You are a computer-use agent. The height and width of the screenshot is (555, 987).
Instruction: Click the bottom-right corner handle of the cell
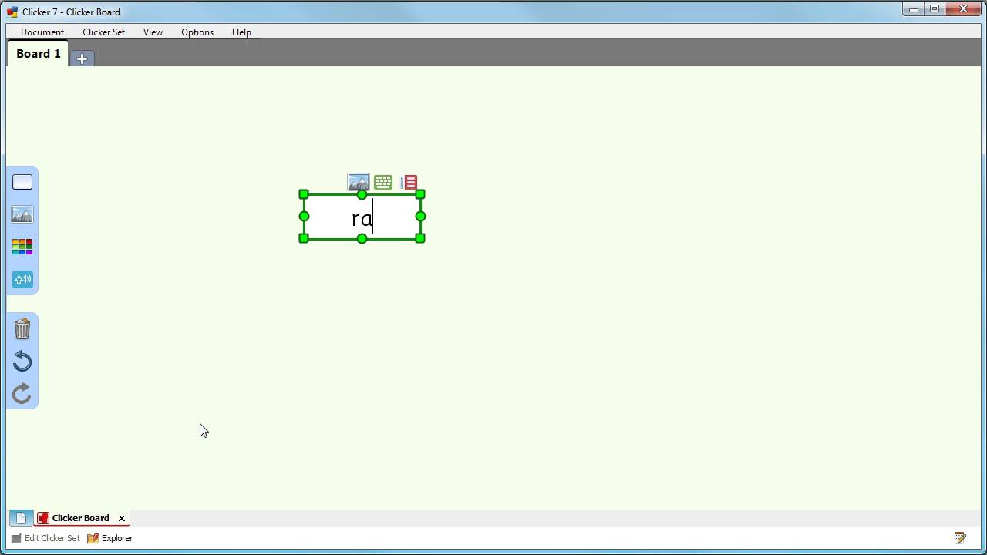pos(420,238)
